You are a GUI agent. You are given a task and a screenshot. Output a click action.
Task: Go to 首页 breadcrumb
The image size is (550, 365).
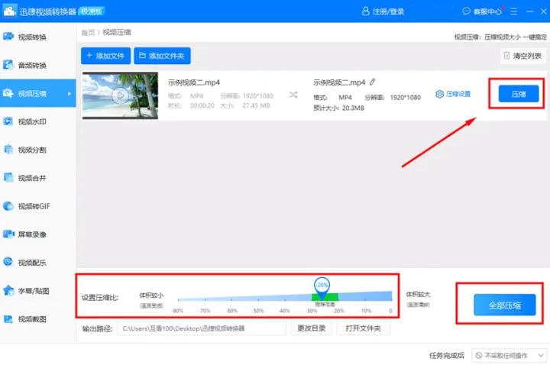pos(88,33)
